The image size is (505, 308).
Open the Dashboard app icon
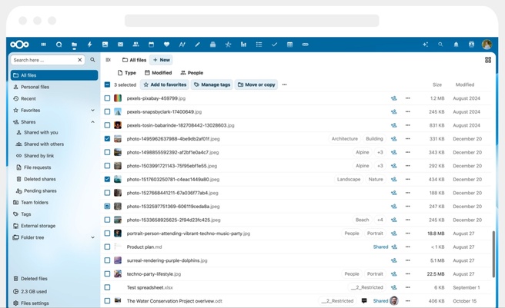point(43,45)
